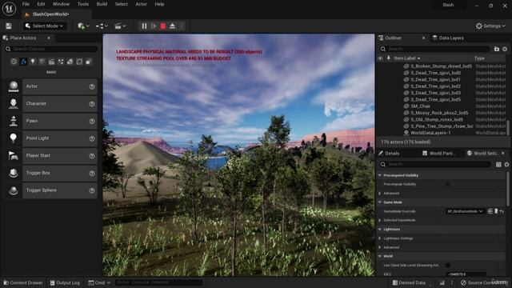
Task: Switch to the Data Layers tab
Action: click(x=448, y=38)
